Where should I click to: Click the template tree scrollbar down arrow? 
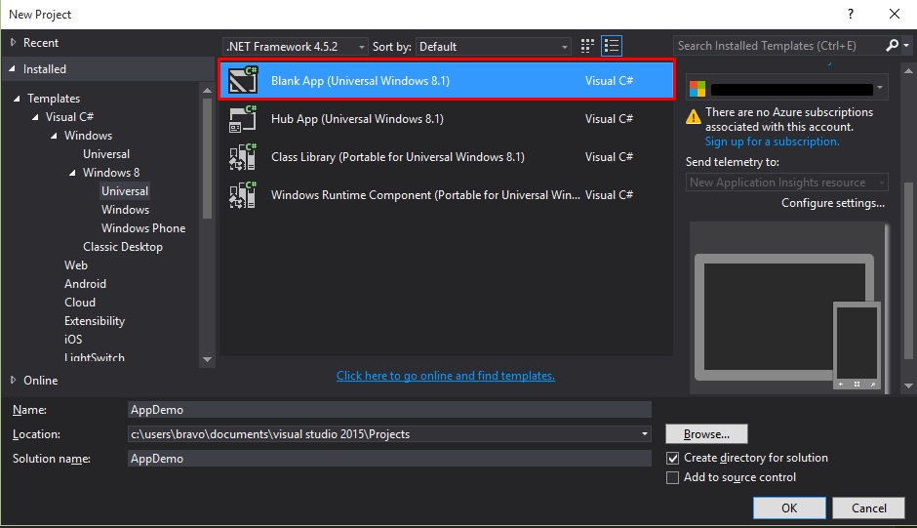207,359
